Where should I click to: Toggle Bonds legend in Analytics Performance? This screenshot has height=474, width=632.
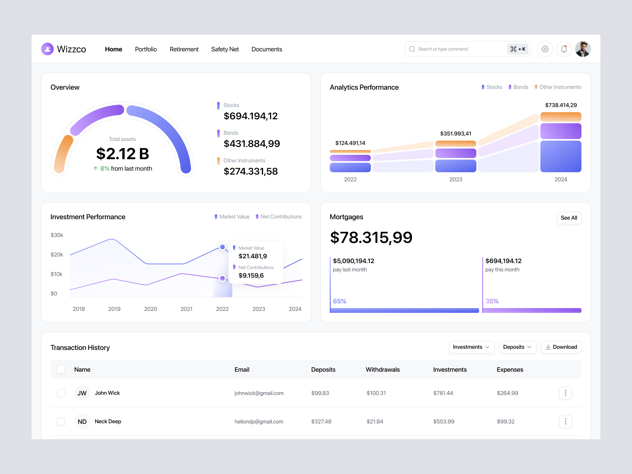518,87
